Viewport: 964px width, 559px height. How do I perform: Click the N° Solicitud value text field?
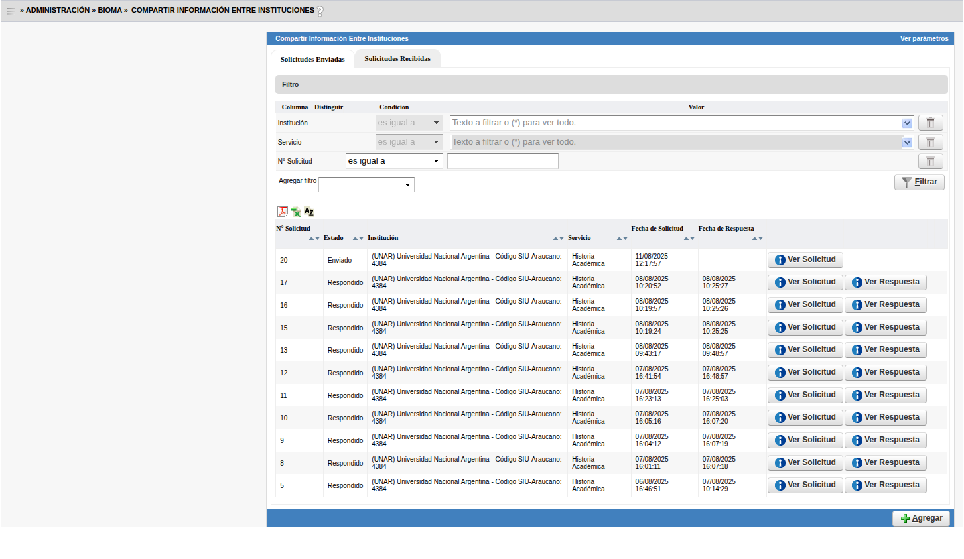tap(502, 161)
